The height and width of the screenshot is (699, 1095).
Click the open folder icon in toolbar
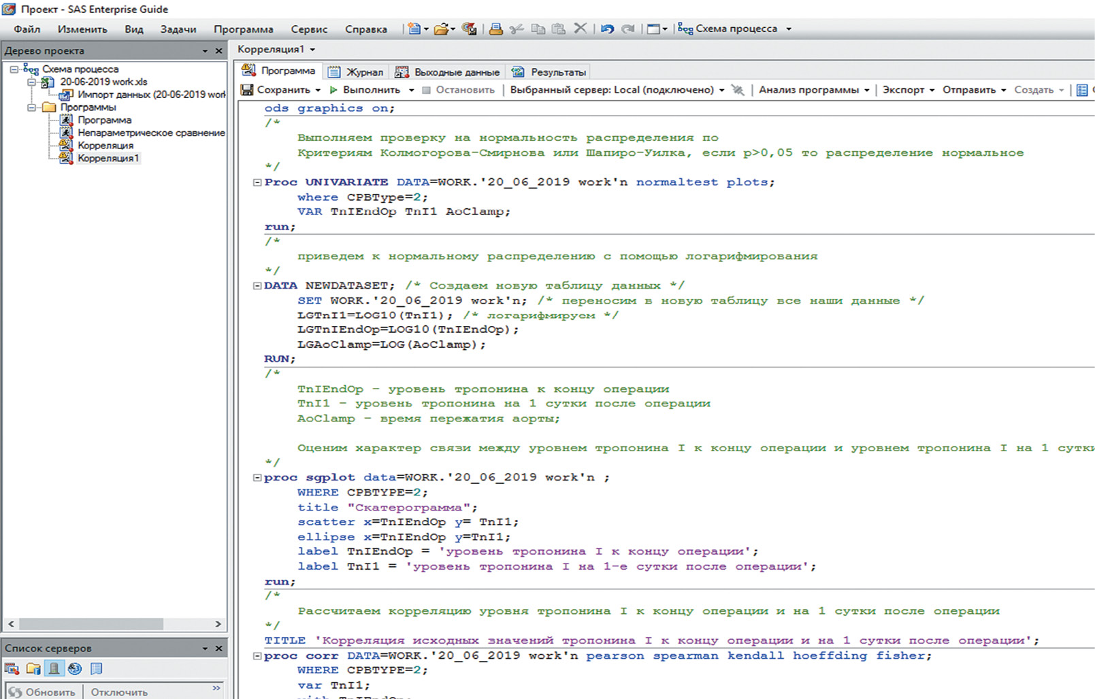point(442,29)
